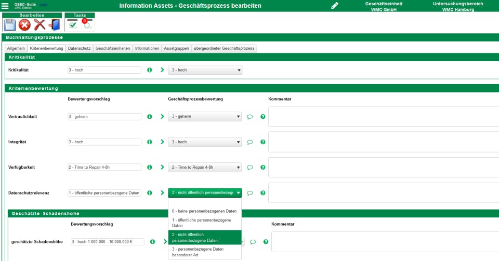
Task: Switch to the Allgemein tab
Action: coord(16,48)
